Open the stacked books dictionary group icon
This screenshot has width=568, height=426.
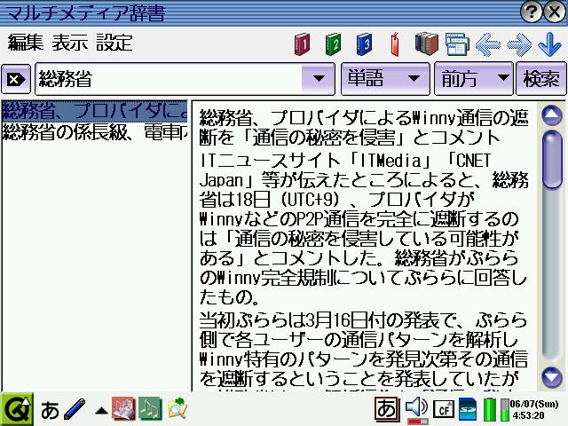pyautogui.click(x=426, y=43)
